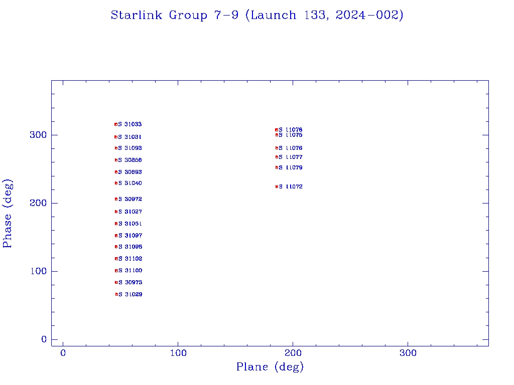Click the red data marker beside S 11079
The image size is (514, 385).
277,167
